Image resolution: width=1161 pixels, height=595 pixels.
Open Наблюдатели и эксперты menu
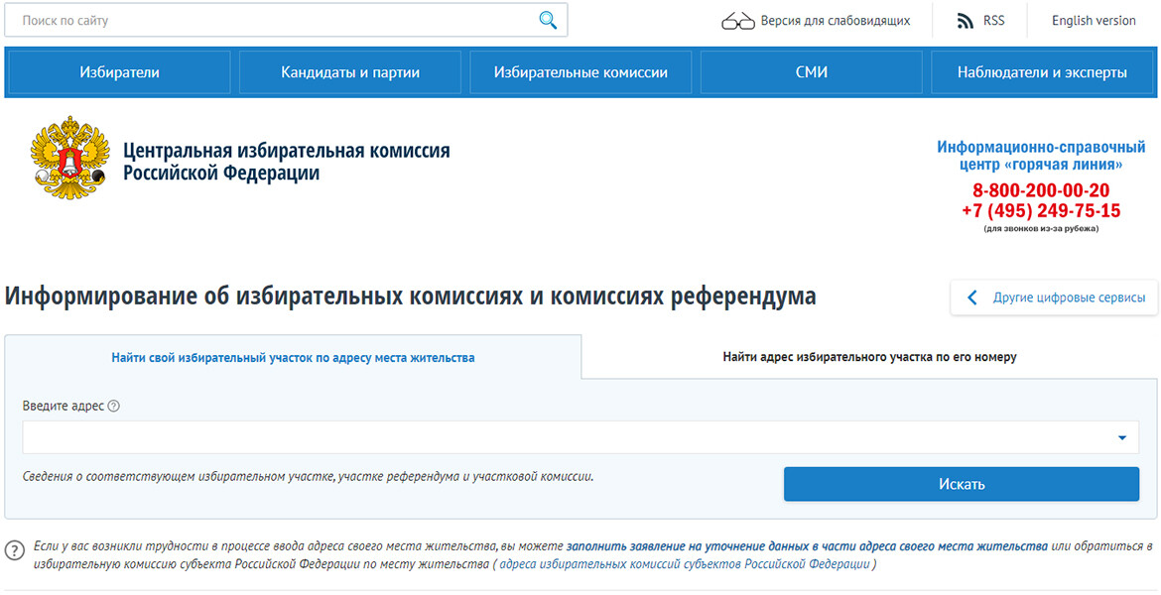(1042, 72)
